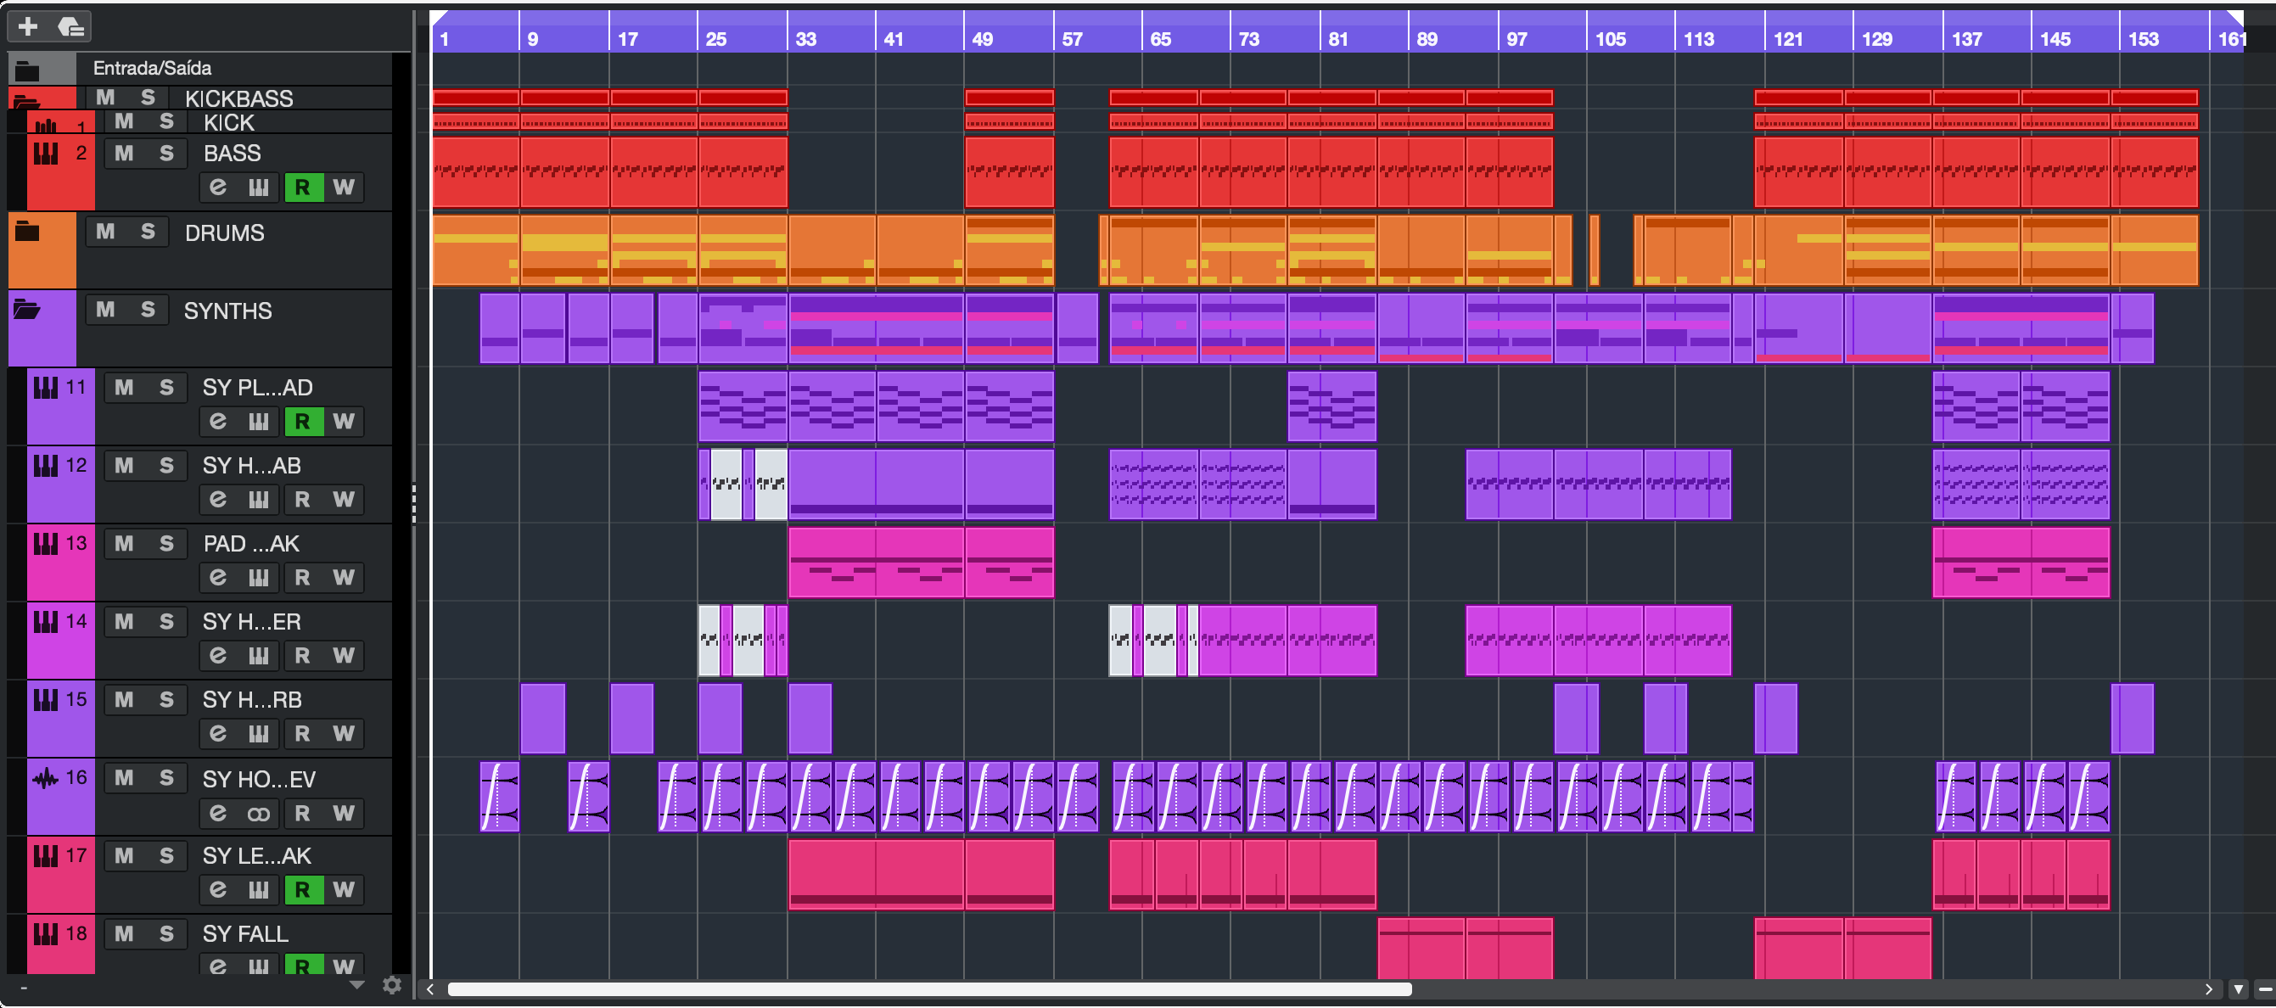Viewport: 2276px width, 1008px height.
Task: Open the track list dropdown arrow near gear
Action: [358, 985]
